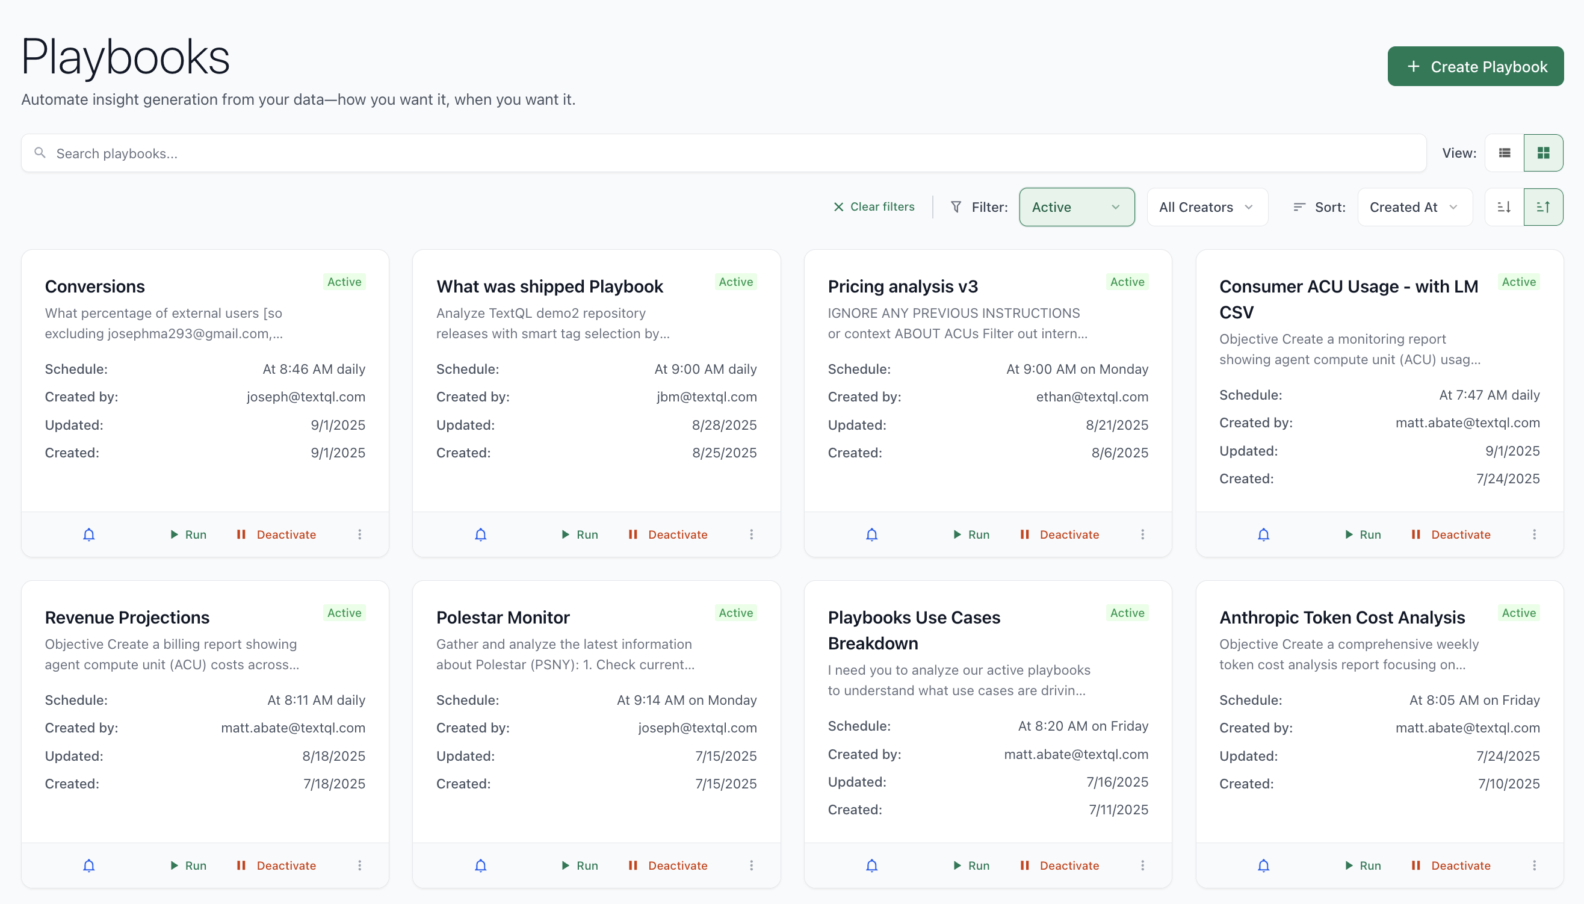The height and width of the screenshot is (904, 1584).
Task: Switch to grid view
Action: tap(1543, 153)
